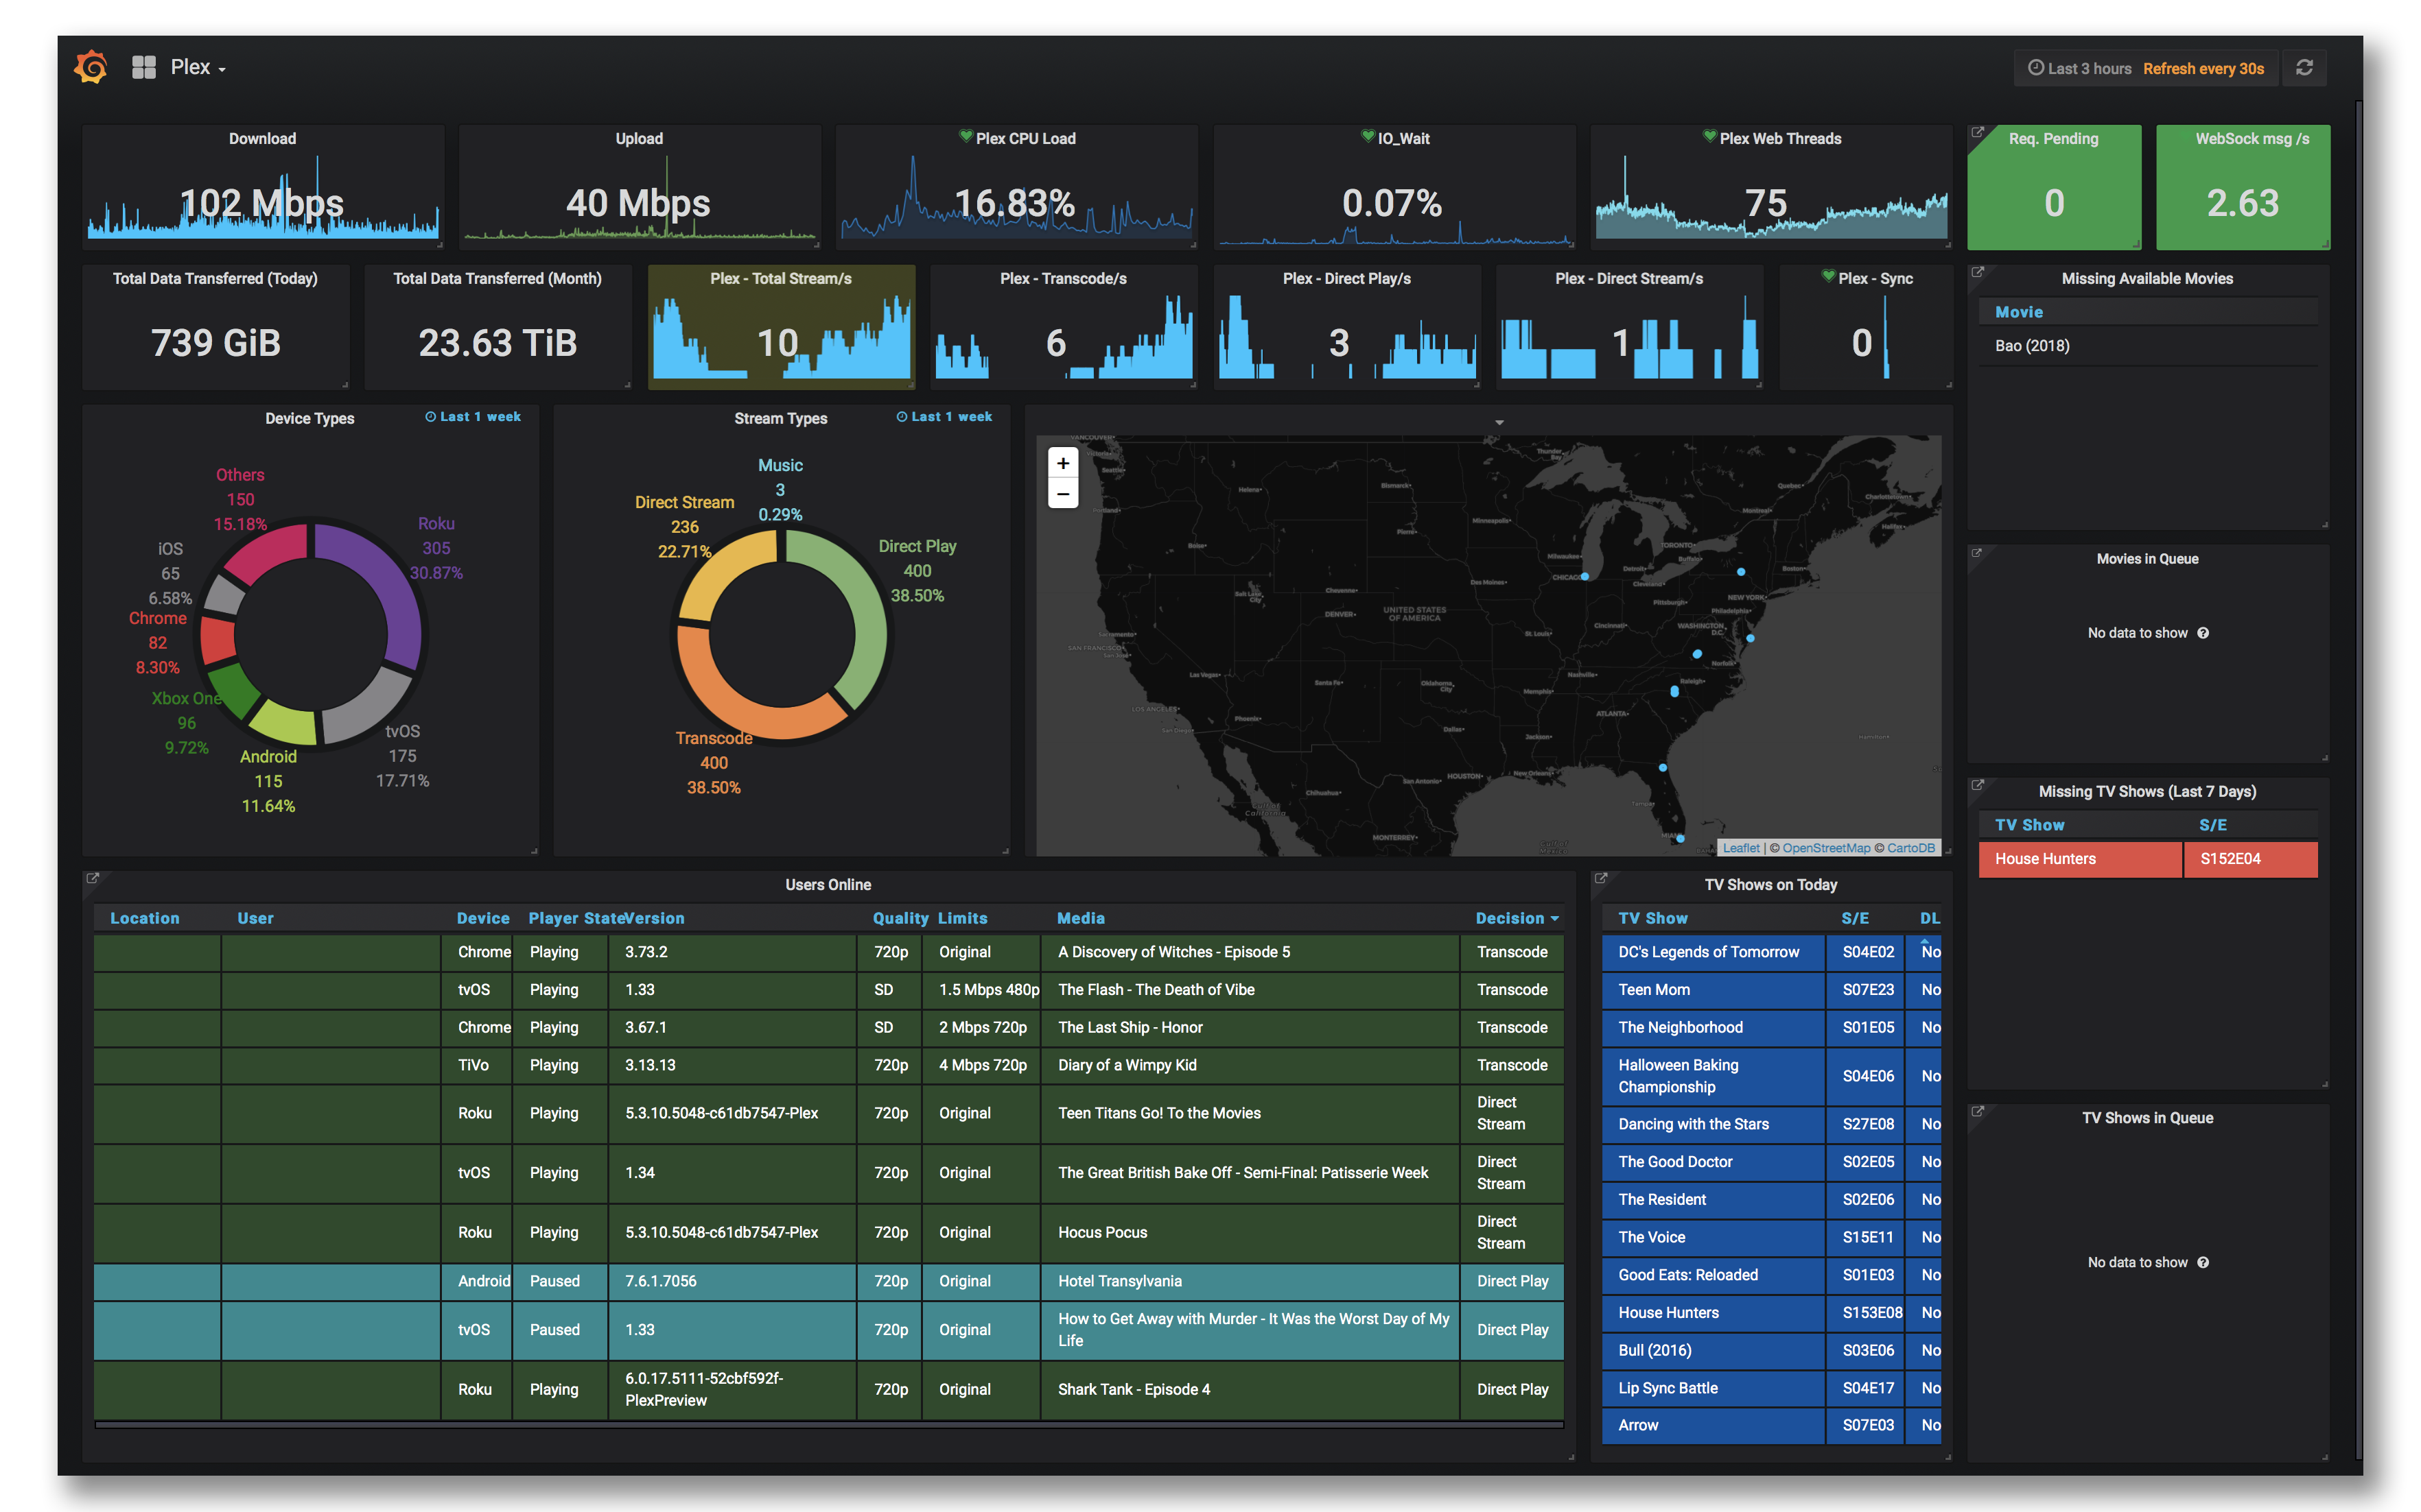Open external link icon on Movies in Queue

[x=1977, y=553]
